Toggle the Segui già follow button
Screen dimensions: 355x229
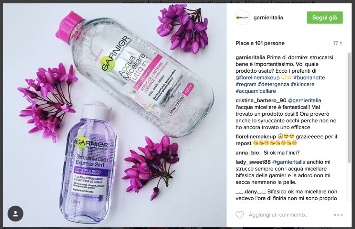[x=324, y=17]
